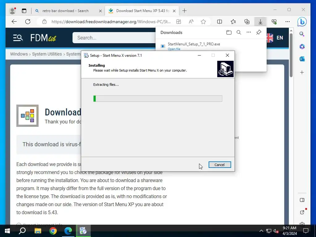This screenshot has height=237, width=316.
Task: Click the installation progress bar
Action: tap(158, 98)
